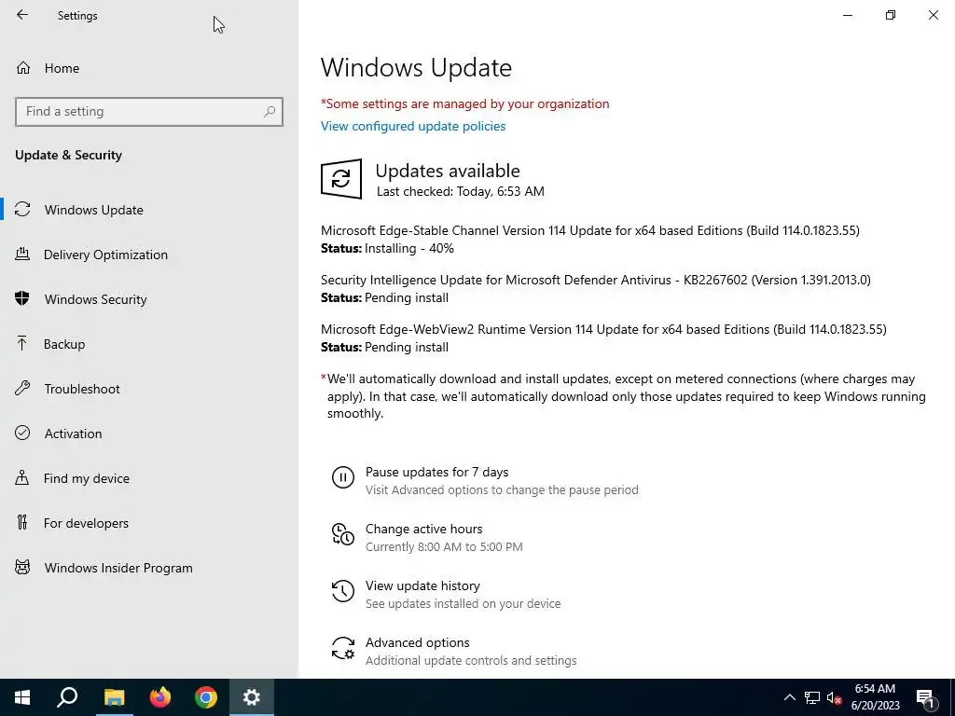955x716 pixels.
Task: Click the Last checked: Today, 6:53 AM text
Action: point(461,191)
